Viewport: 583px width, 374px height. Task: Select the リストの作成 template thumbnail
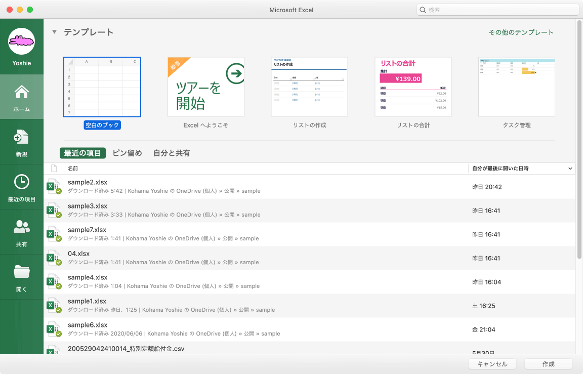(x=309, y=87)
